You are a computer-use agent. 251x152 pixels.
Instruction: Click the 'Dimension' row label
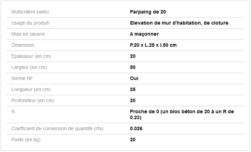pyautogui.click(x=23, y=45)
